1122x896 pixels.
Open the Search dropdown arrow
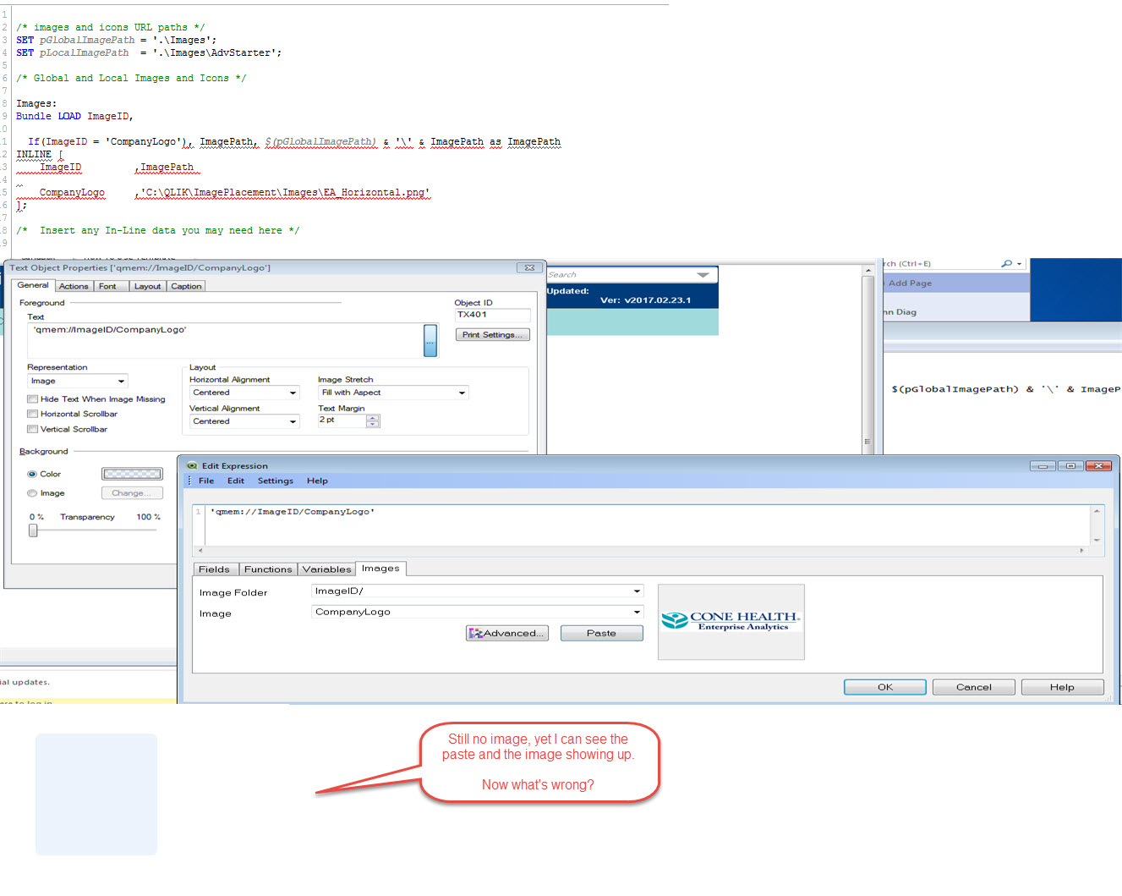tap(703, 275)
